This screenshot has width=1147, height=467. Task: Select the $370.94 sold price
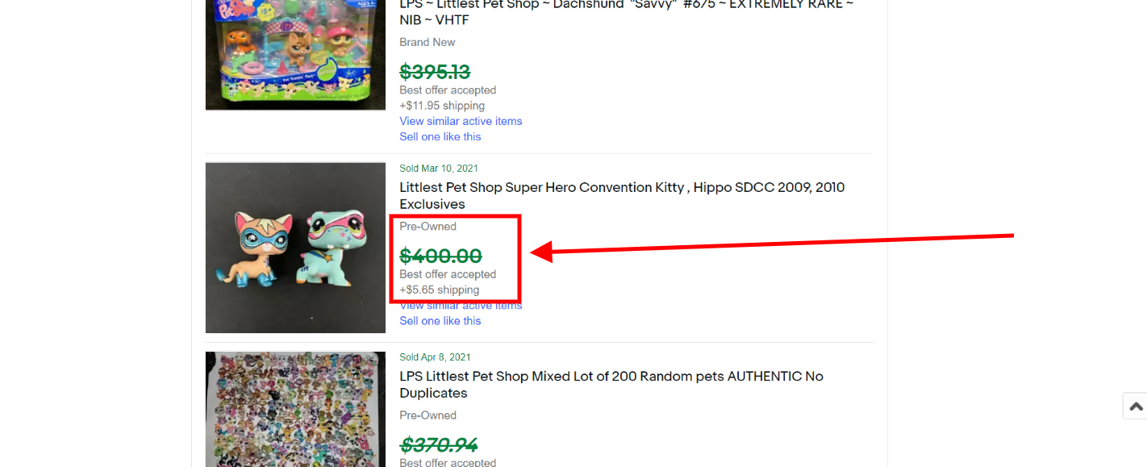pos(439,444)
